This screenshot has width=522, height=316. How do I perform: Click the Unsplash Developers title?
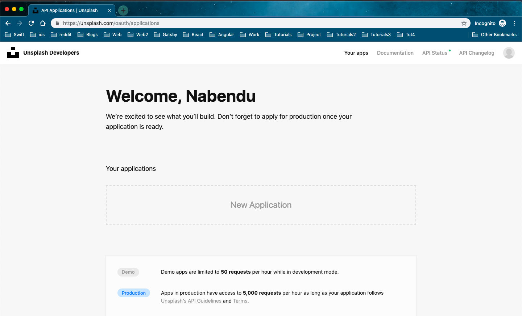(51, 52)
